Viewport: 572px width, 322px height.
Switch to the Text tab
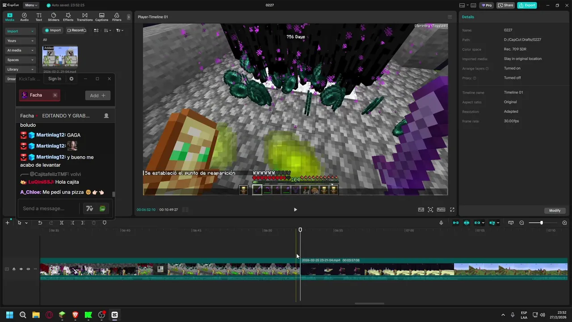(39, 17)
